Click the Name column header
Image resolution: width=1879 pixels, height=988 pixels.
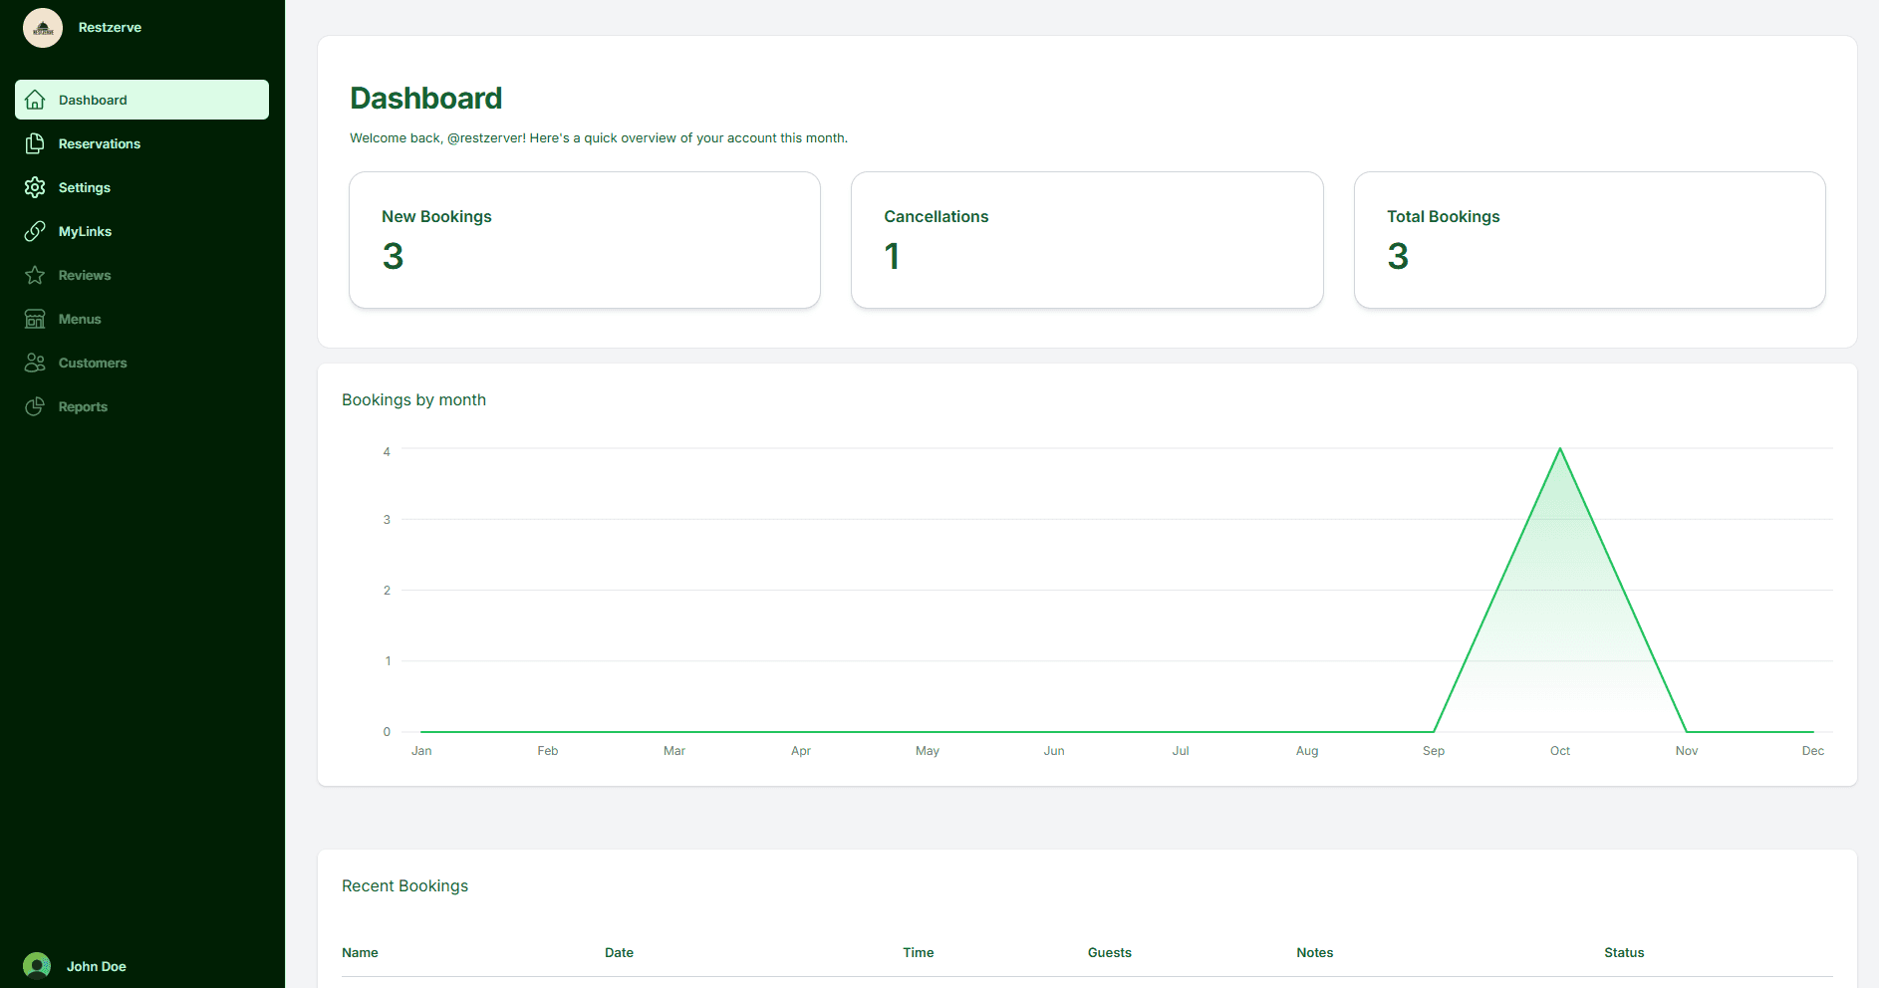(x=360, y=952)
